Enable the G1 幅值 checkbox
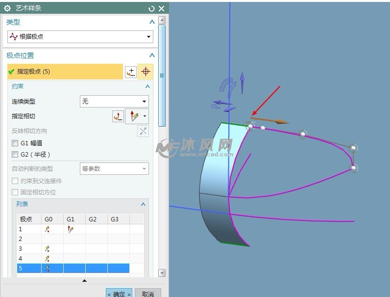The height and width of the screenshot is (297, 390). [x=15, y=143]
